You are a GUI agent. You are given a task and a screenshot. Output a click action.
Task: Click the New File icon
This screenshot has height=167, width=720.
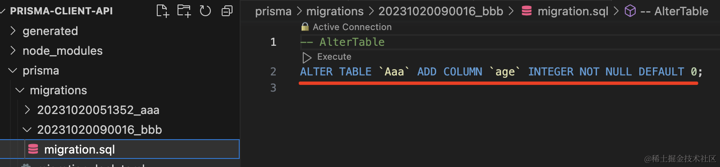(x=162, y=11)
